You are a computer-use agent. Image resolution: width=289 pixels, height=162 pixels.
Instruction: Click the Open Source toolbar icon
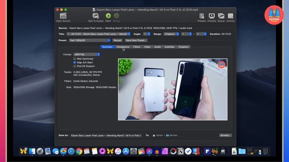(63, 16)
